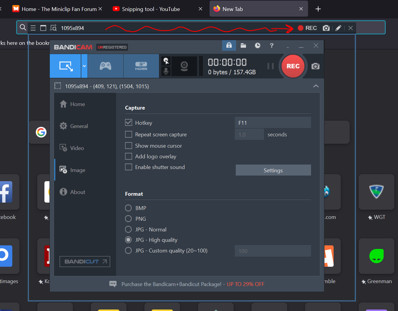Viewport: 398px width, 311px height.
Task: Select JPG - High quality format
Action: point(128,240)
